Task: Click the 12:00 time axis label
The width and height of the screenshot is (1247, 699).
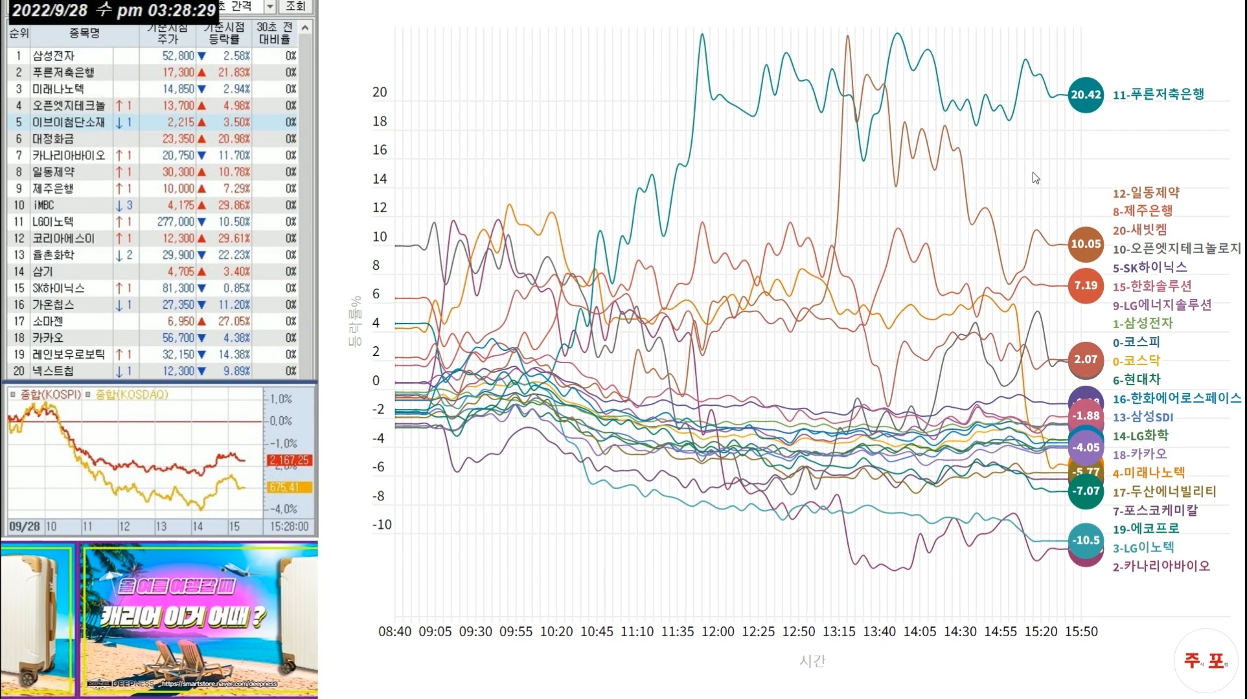Action: 718,632
